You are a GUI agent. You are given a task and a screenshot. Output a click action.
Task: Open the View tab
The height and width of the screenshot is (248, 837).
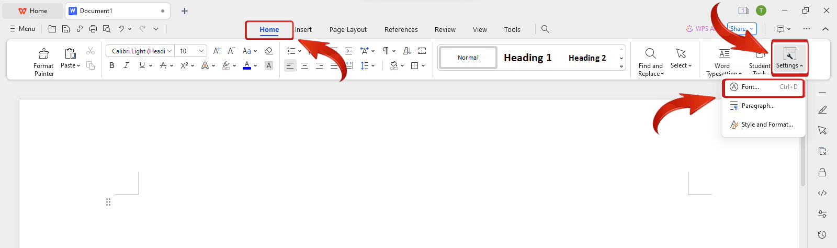coord(480,30)
